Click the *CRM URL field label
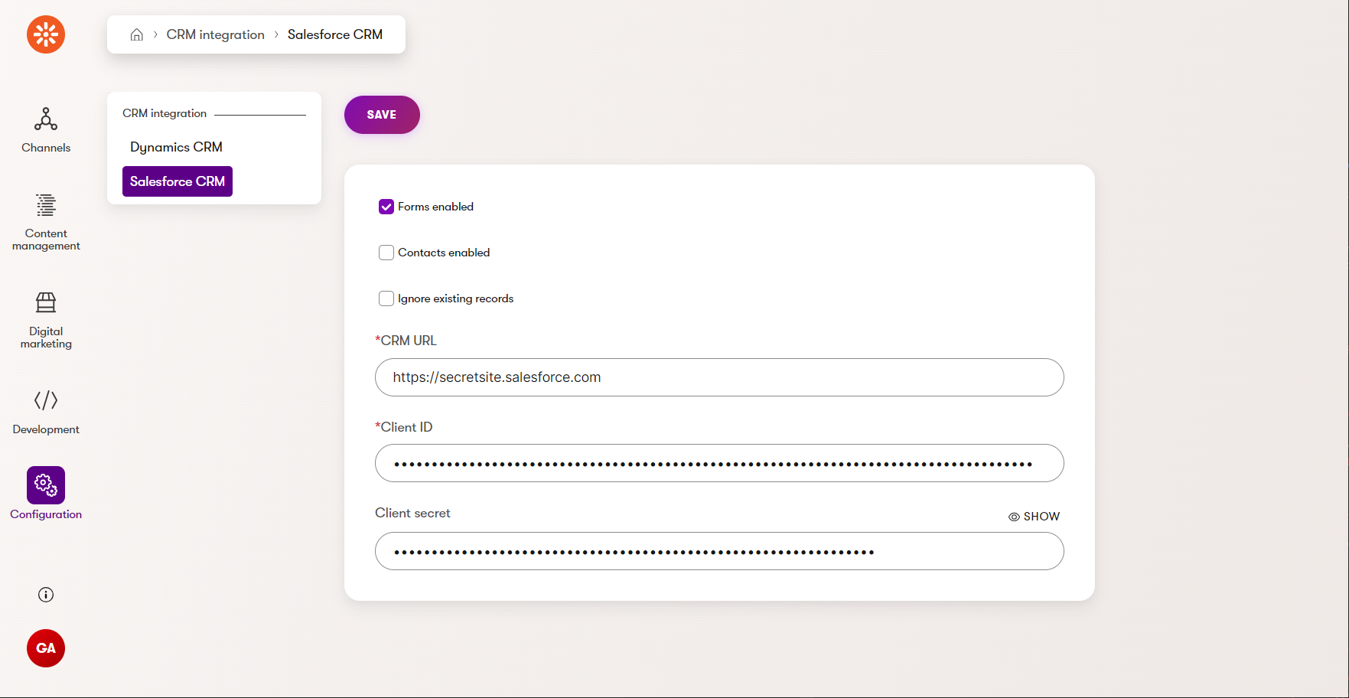 click(406, 341)
